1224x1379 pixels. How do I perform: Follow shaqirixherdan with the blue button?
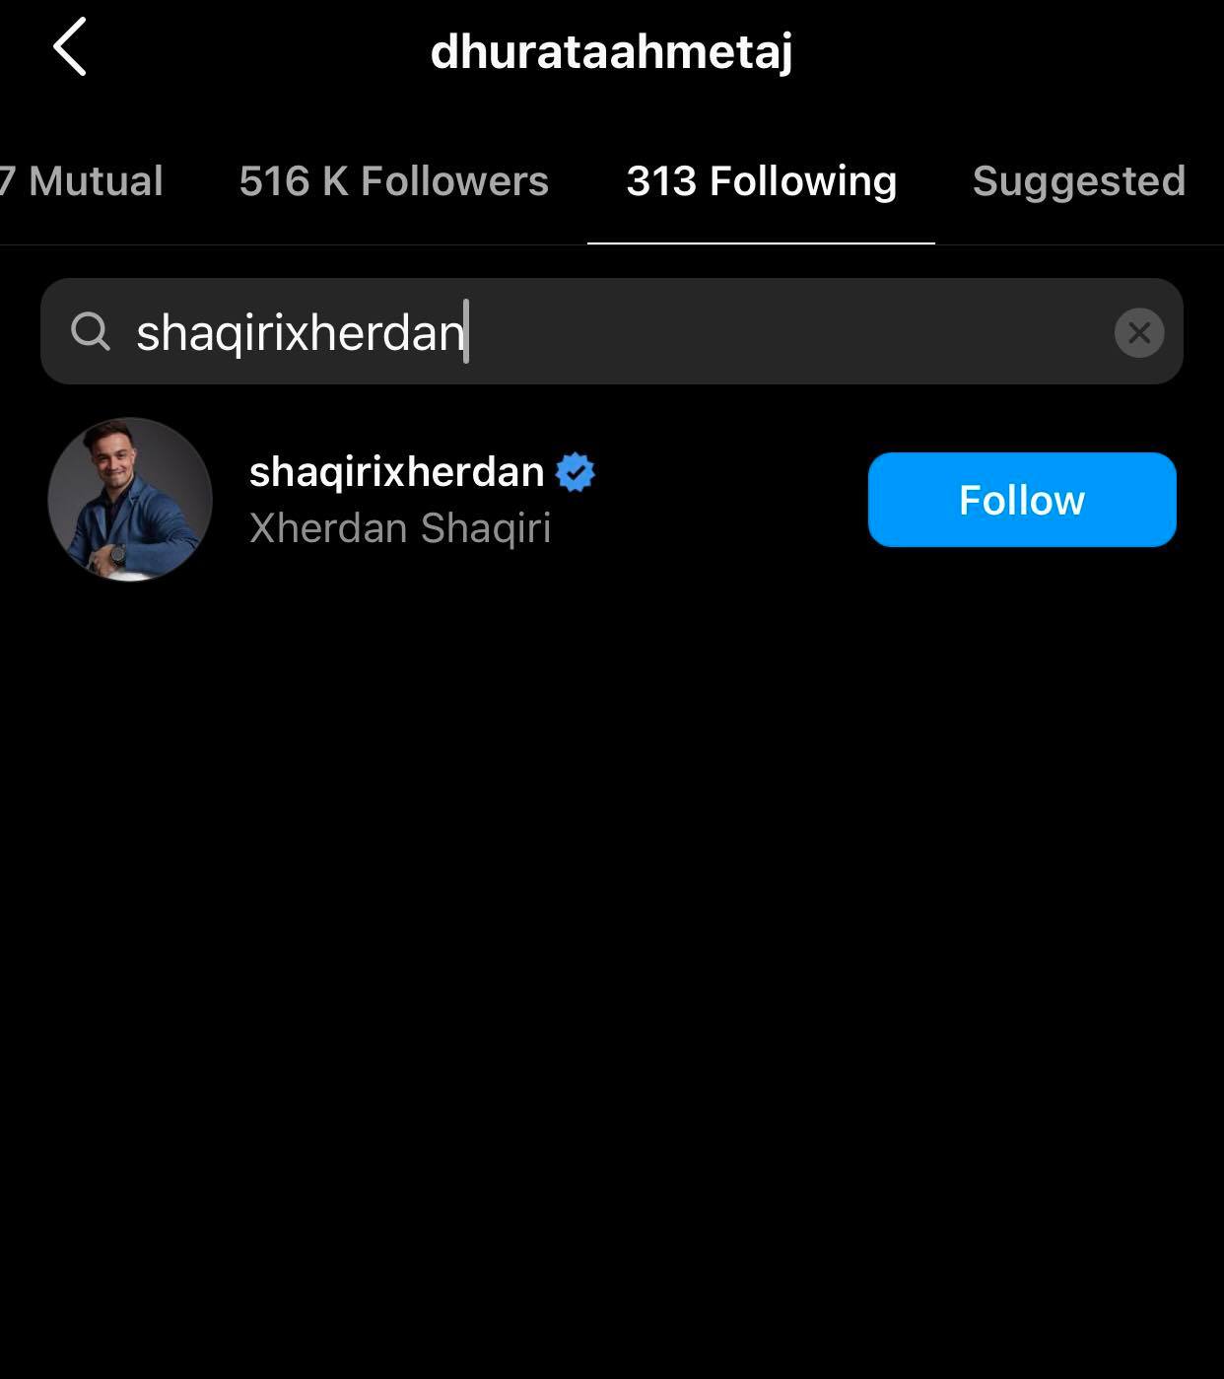[x=1022, y=500]
